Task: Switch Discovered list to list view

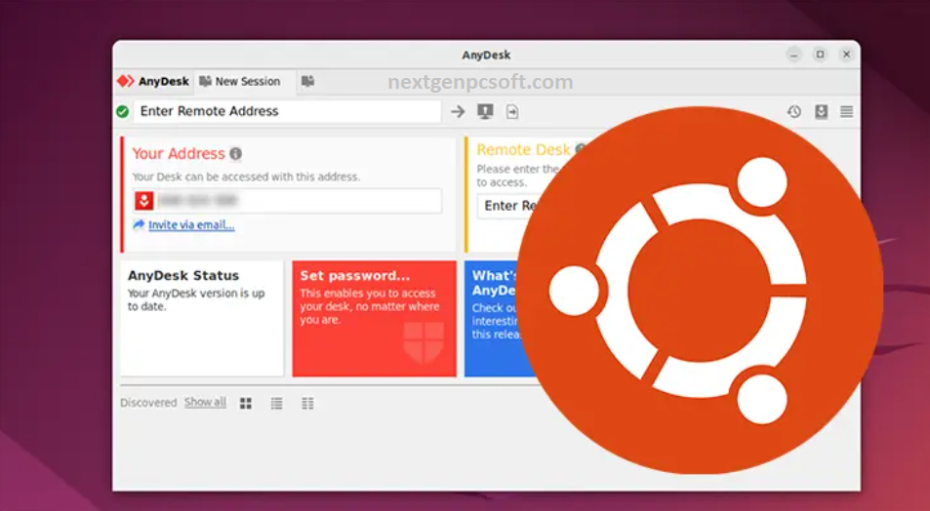Action: coord(277,404)
